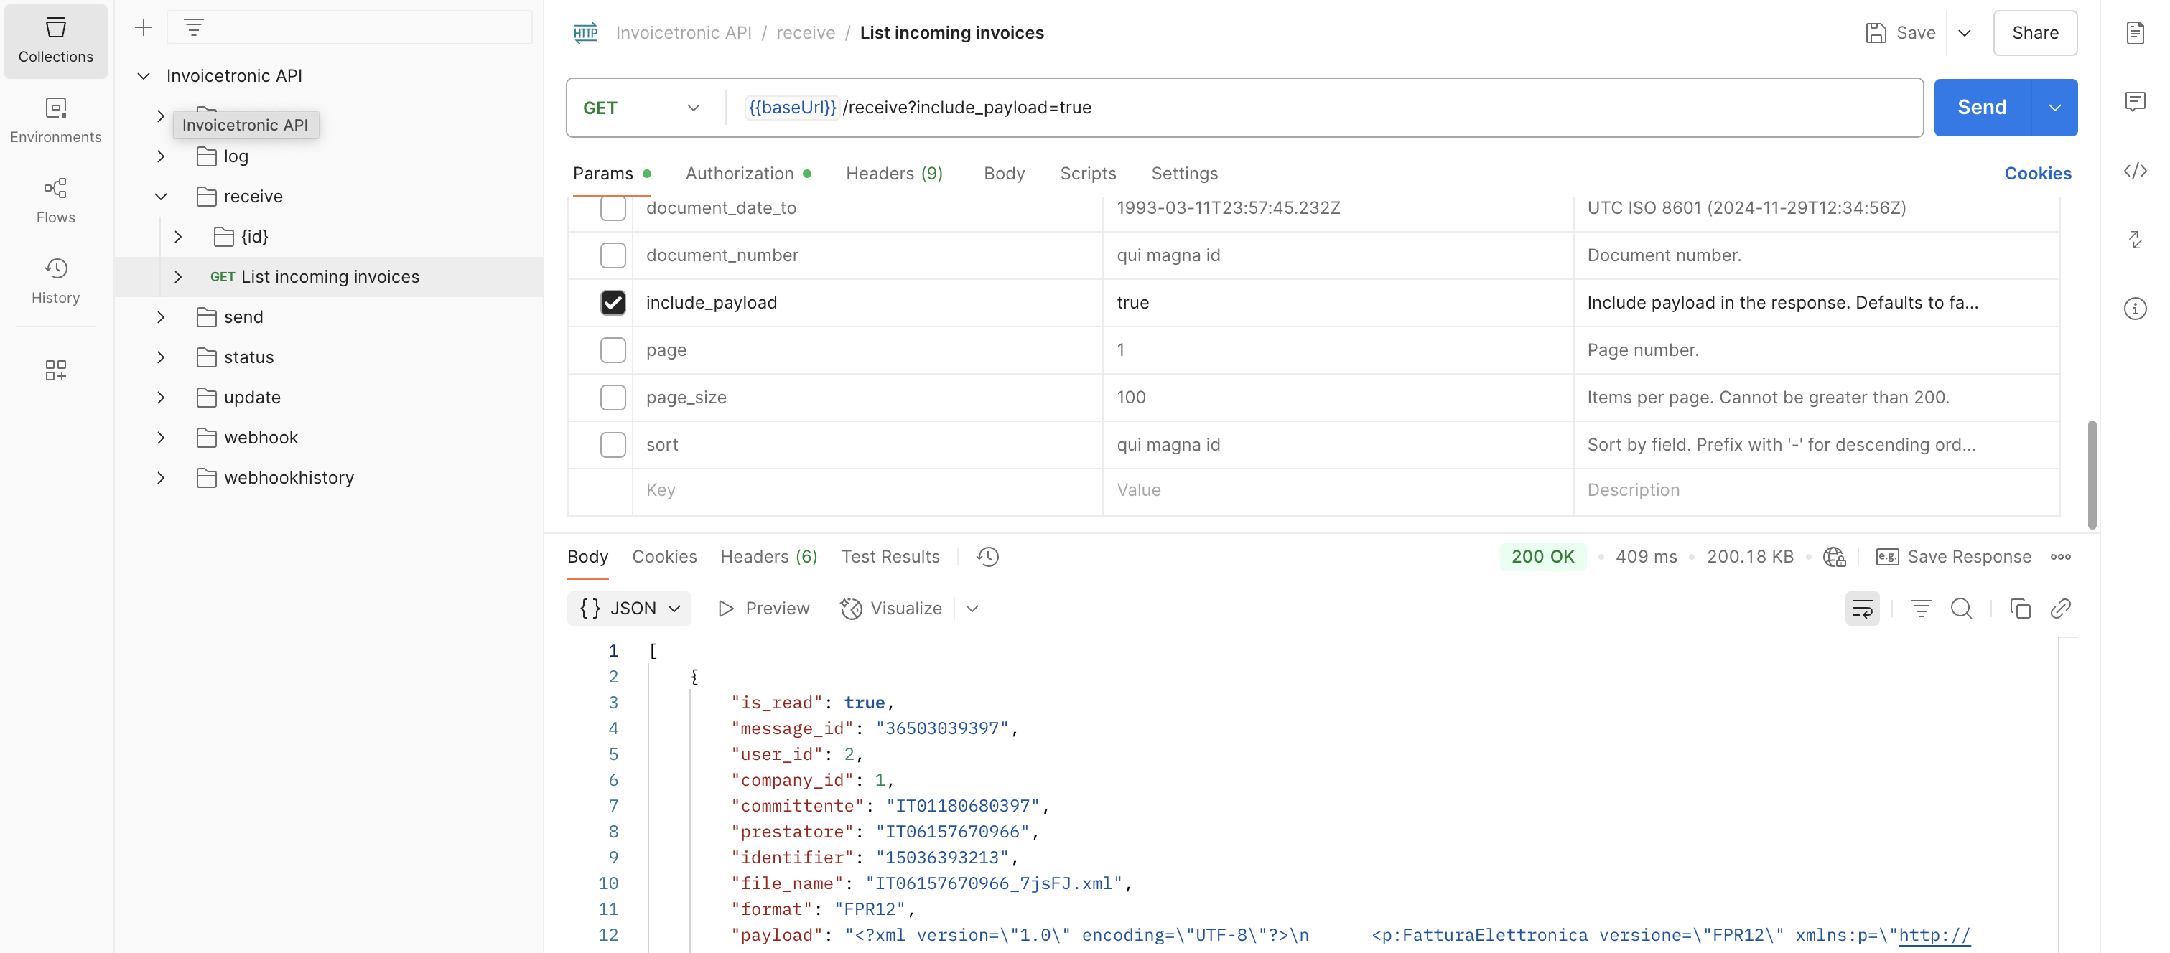Copy response body with copy icon
The image size is (2170, 953).
(x=2019, y=608)
